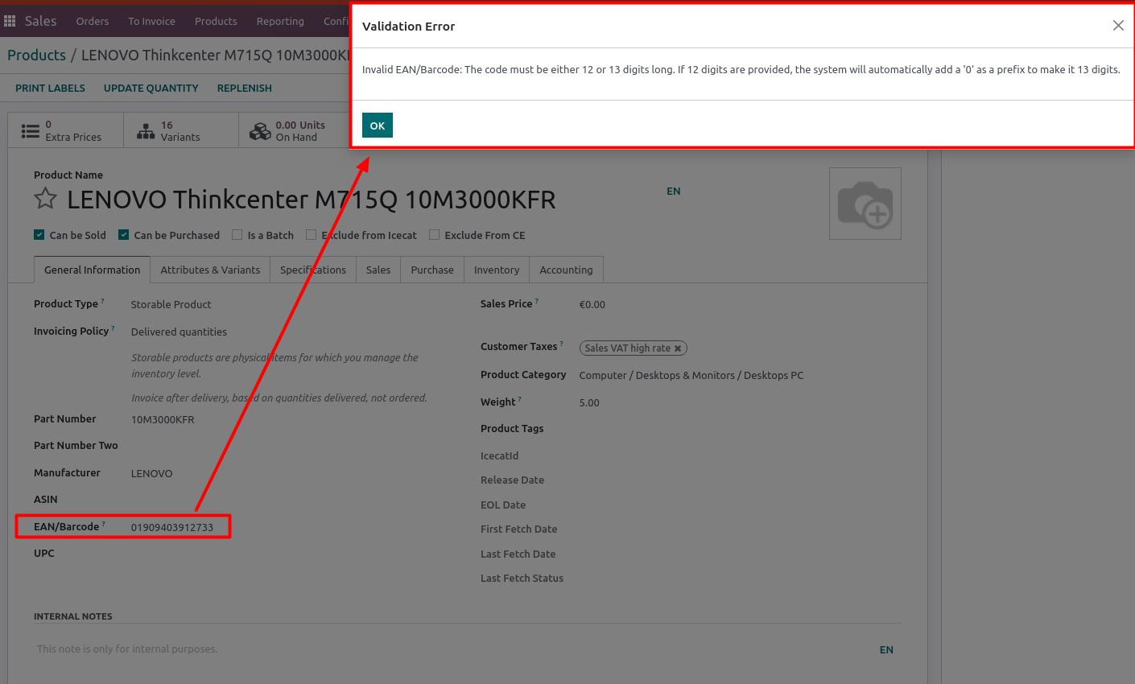Click the UPC field
Viewport: 1135px width, 684px height.
pos(290,554)
